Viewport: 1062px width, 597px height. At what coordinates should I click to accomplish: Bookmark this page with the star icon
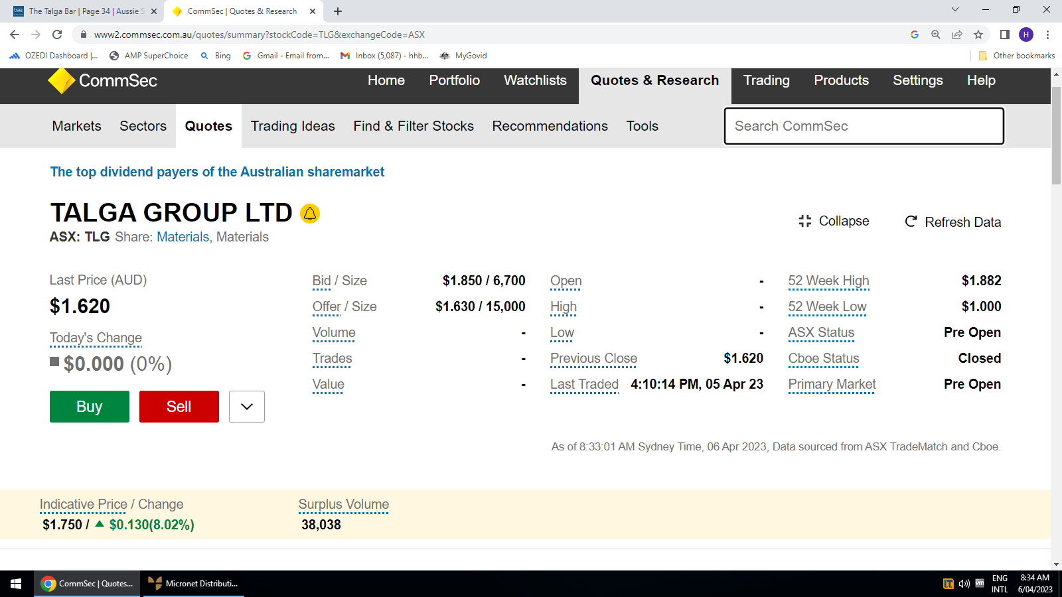coord(978,34)
